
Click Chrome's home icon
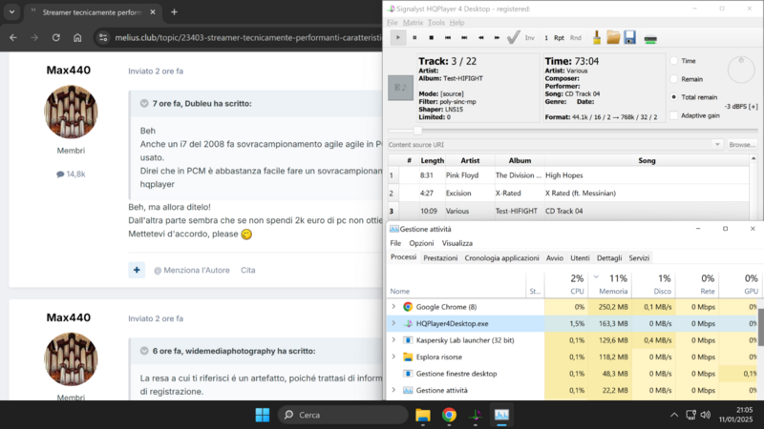click(78, 38)
